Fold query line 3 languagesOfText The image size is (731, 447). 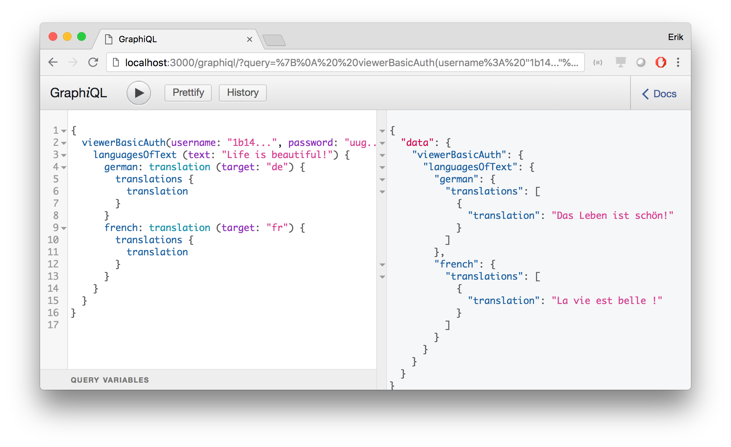coord(64,155)
